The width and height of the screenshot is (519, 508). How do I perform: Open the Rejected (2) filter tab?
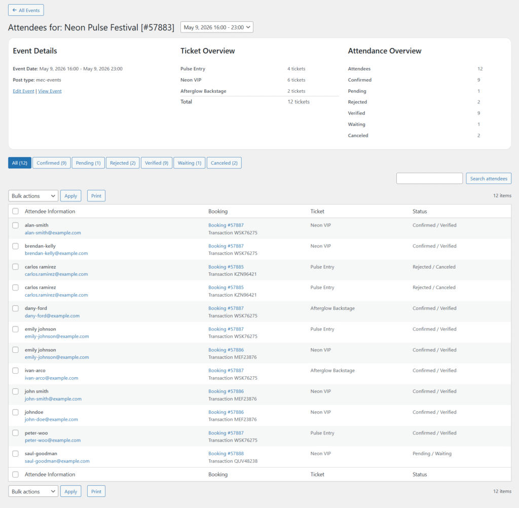(x=123, y=163)
